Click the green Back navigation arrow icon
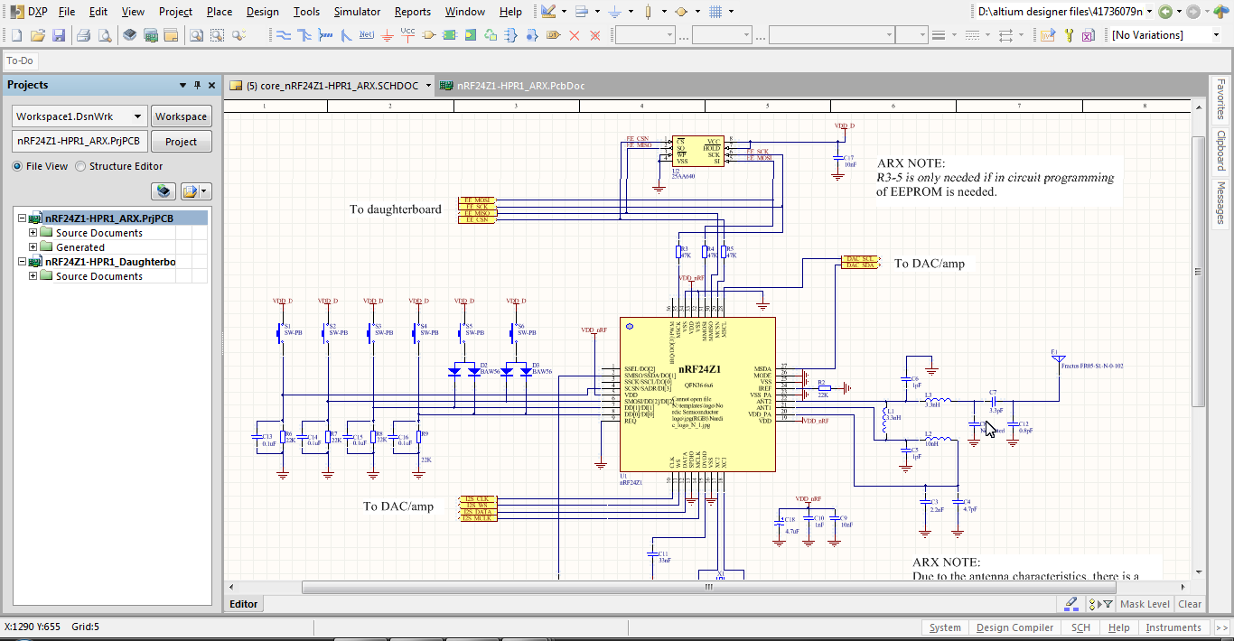Viewport: 1234px width, 641px height. point(1165,12)
